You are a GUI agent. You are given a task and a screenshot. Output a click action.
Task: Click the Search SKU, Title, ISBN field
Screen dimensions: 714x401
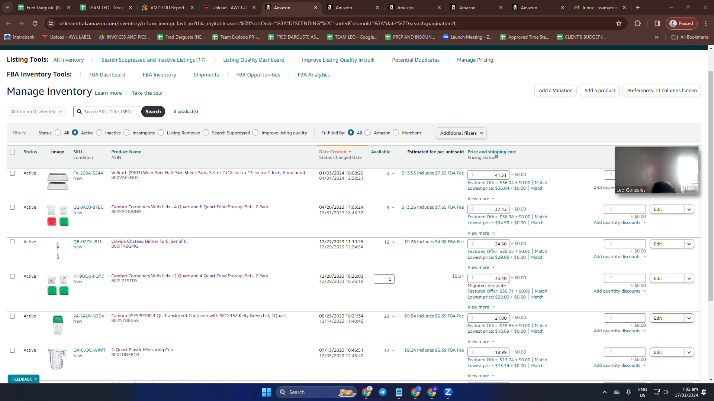[107, 111]
